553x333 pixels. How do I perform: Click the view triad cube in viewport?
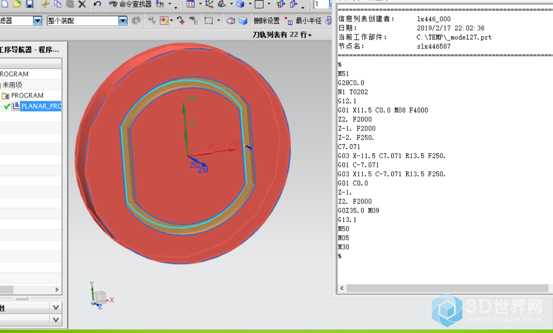coord(100,297)
